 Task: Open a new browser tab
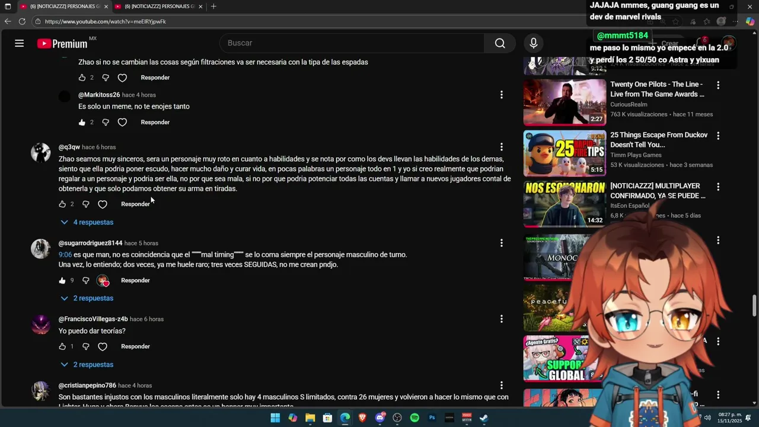(213, 7)
